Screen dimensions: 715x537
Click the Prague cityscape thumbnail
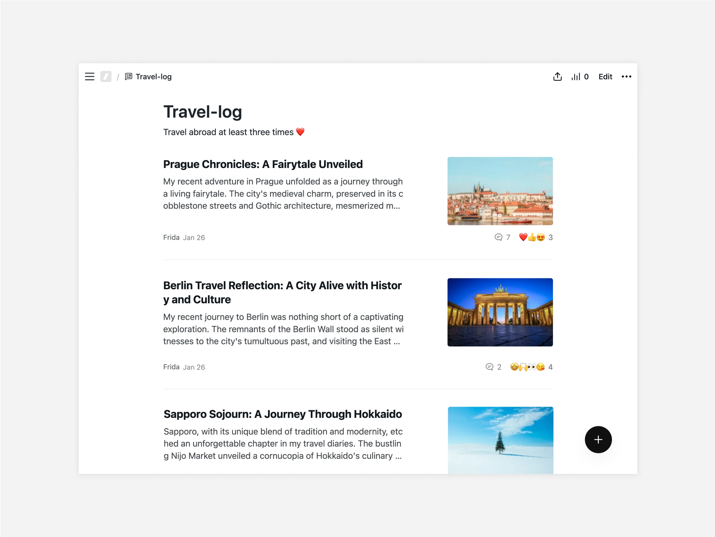coord(500,191)
